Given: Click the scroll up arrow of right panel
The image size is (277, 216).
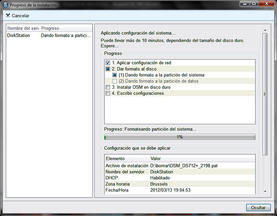Looking at the screenshot, I should coord(265,30).
